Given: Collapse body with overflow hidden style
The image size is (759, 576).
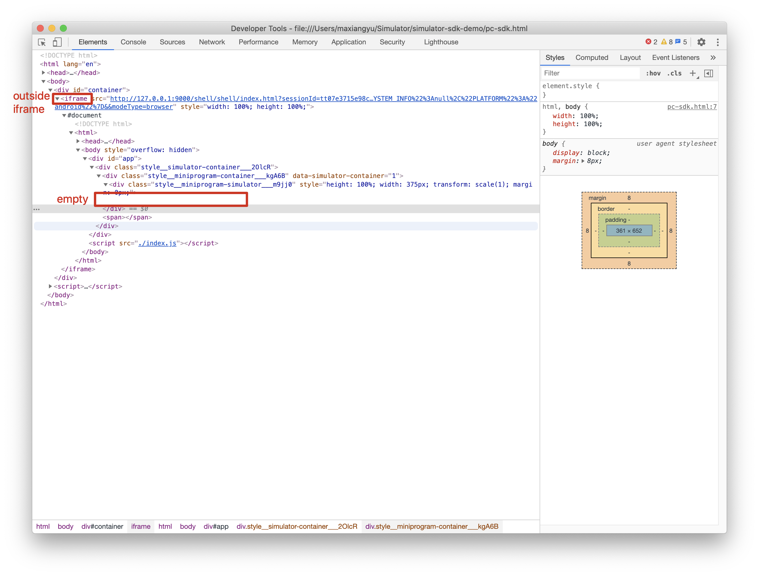Looking at the screenshot, I should 78,150.
